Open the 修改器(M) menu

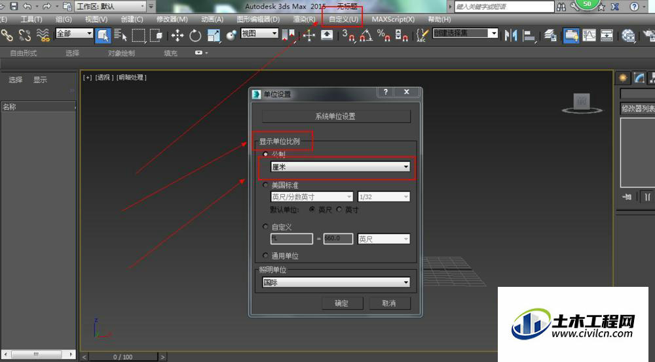(172, 19)
